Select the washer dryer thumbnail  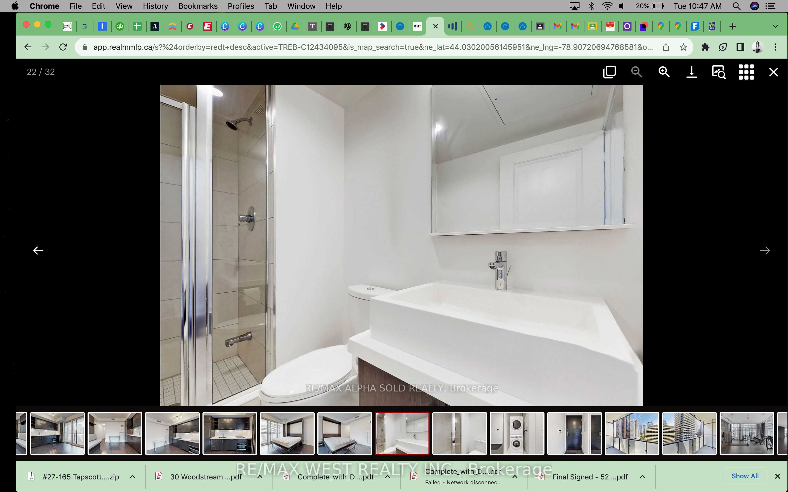[517, 434]
